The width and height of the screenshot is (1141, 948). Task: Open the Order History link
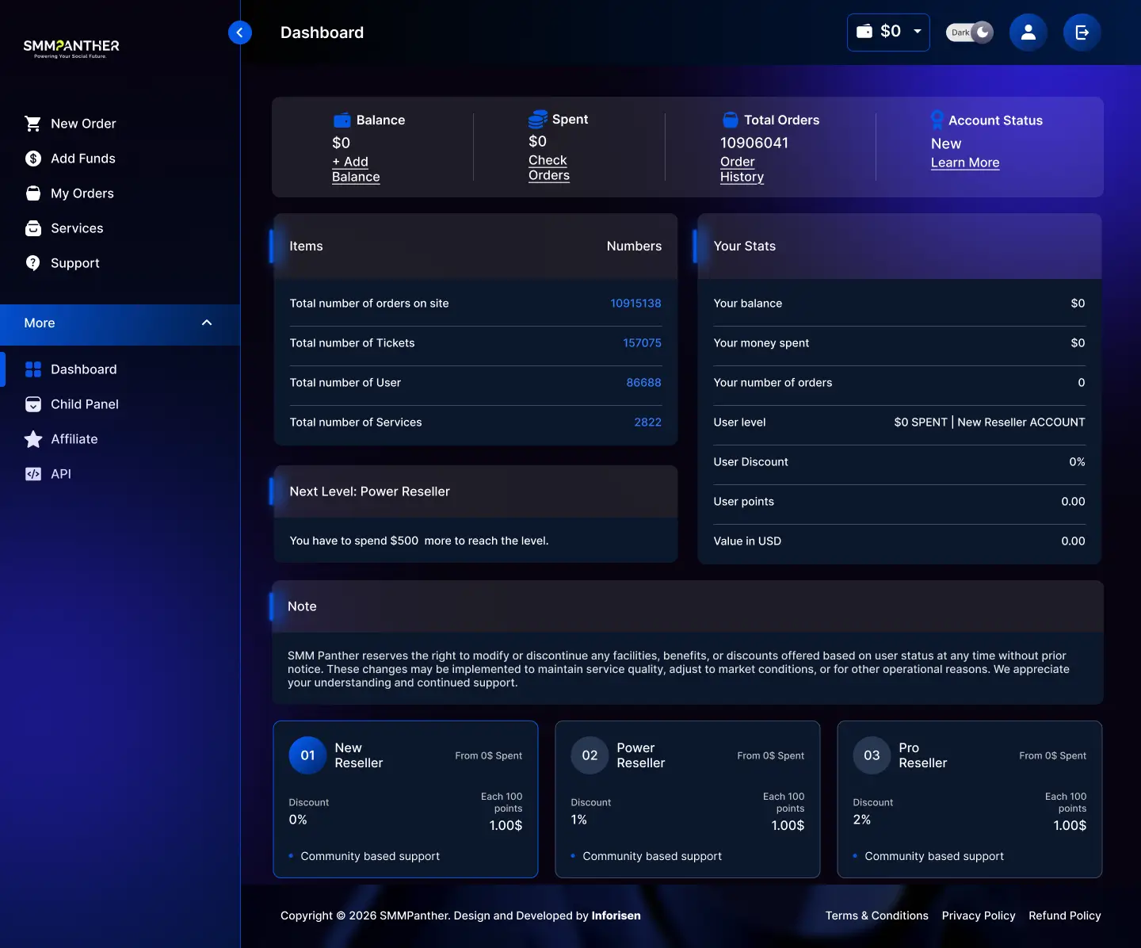tap(741, 169)
